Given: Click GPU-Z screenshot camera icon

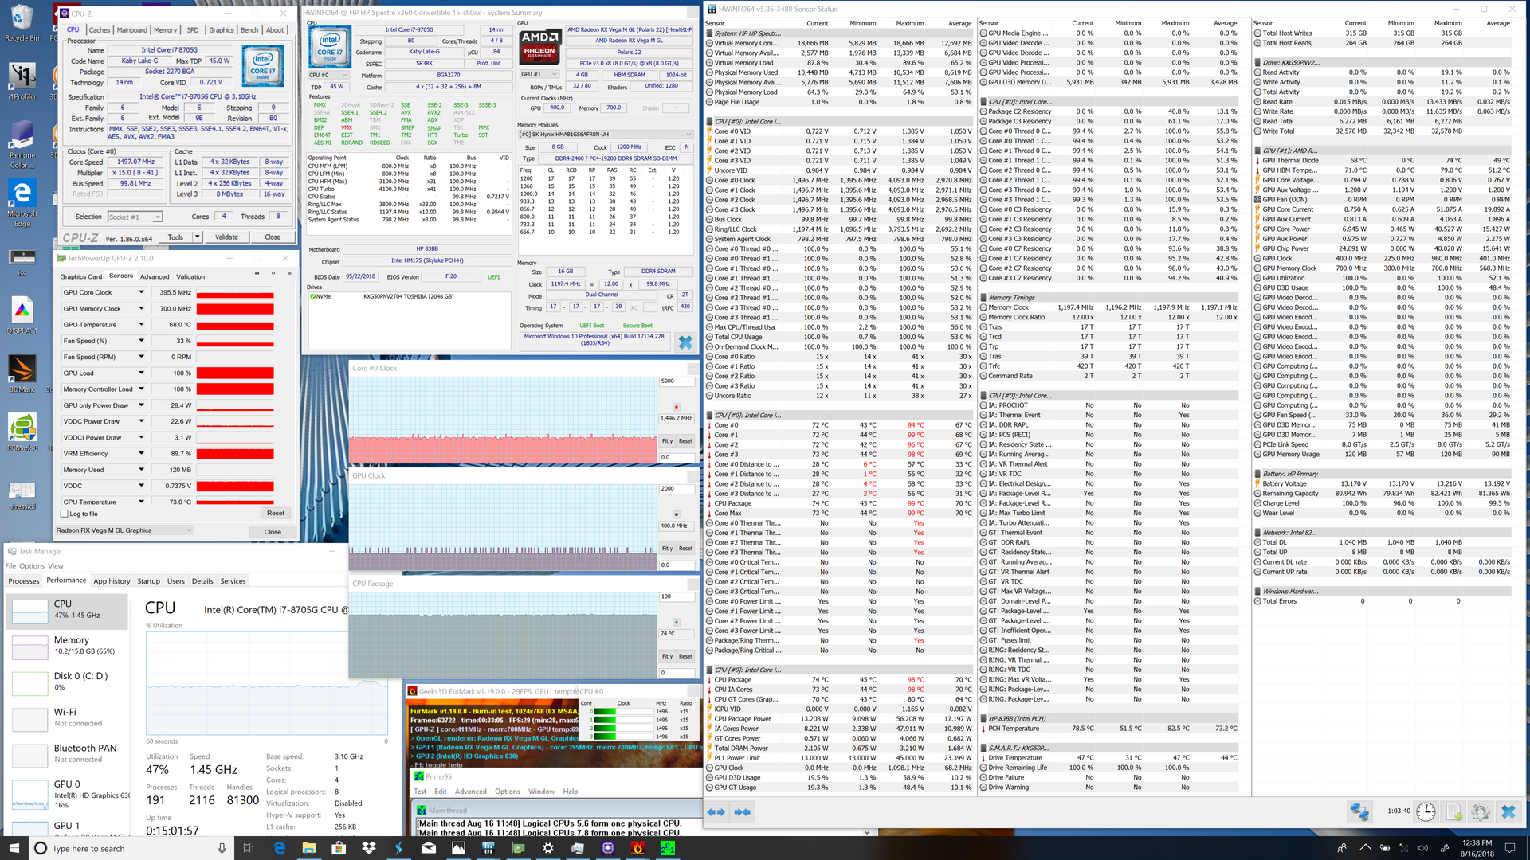Looking at the screenshot, I should (x=257, y=273).
